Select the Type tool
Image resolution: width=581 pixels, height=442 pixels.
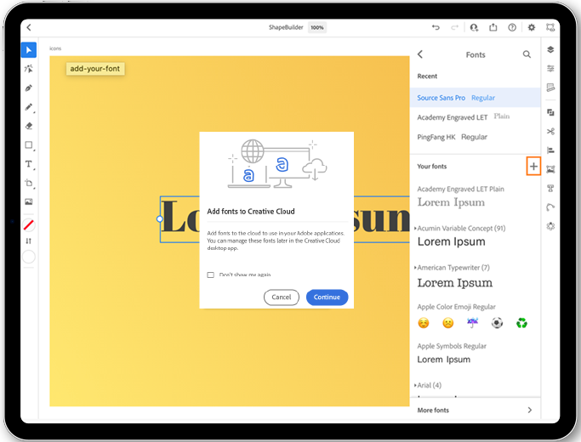[x=29, y=164]
